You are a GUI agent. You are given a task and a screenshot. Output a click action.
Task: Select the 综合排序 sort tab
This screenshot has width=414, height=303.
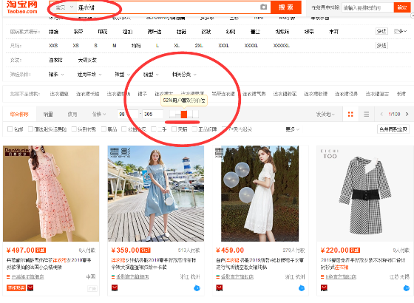point(19,115)
